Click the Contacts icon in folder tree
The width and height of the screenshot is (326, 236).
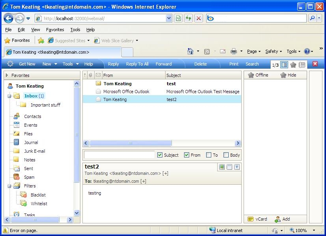click(17, 116)
